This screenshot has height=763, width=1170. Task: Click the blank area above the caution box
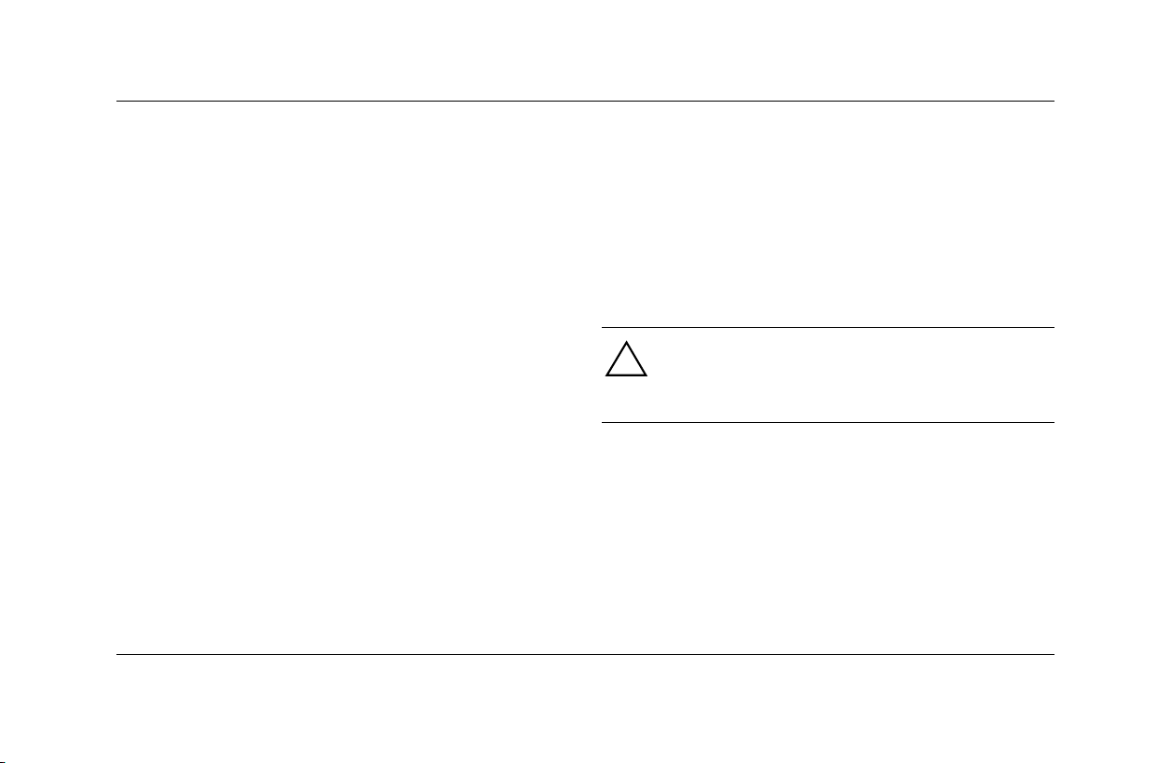point(827,214)
